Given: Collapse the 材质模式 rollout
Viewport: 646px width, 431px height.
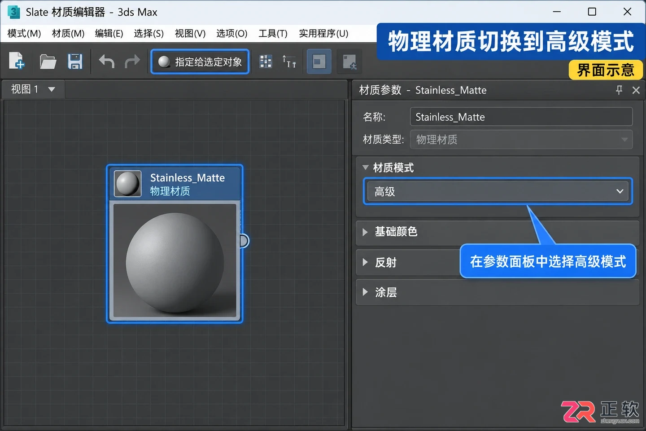Looking at the screenshot, I should tap(365, 167).
